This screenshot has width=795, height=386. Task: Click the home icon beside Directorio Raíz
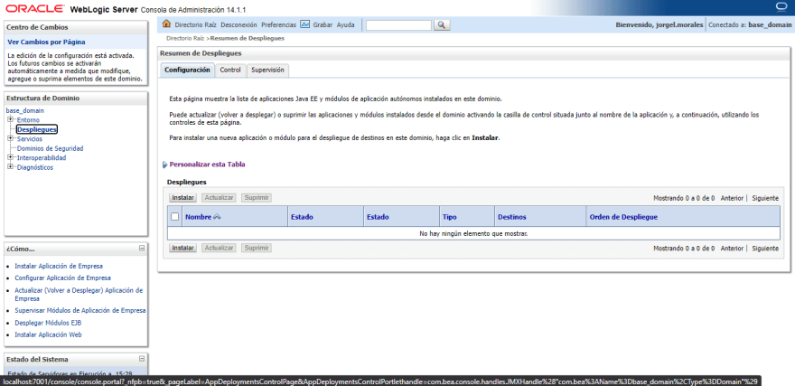[166, 24]
